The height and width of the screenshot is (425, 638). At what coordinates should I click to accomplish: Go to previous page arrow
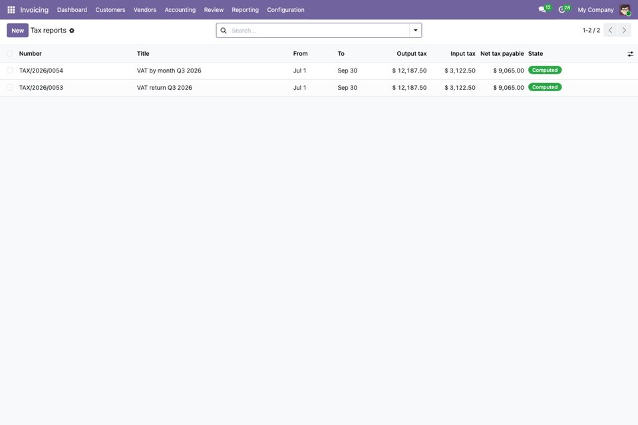pyautogui.click(x=610, y=30)
